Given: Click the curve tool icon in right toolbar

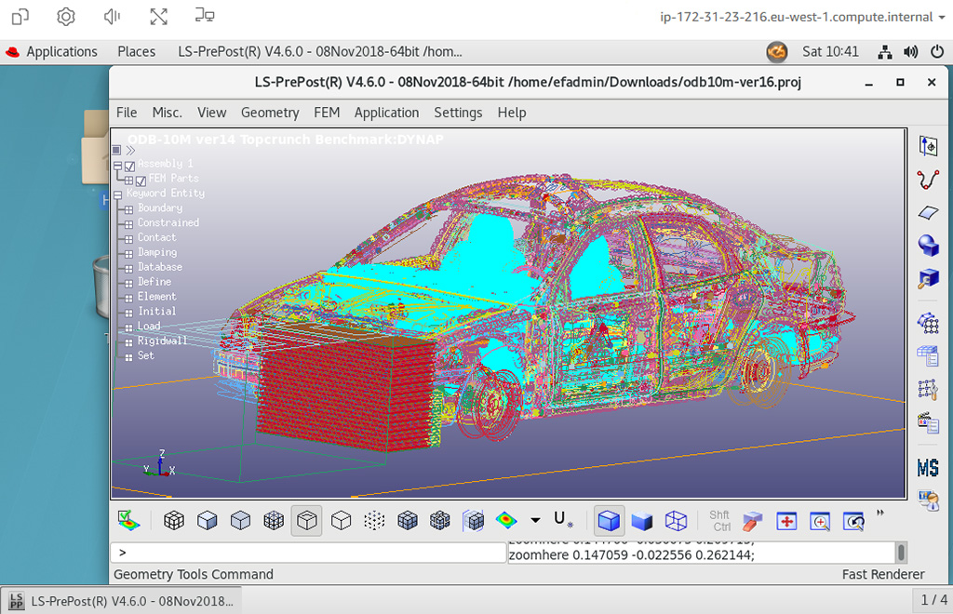Looking at the screenshot, I should (x=928, y=180).
